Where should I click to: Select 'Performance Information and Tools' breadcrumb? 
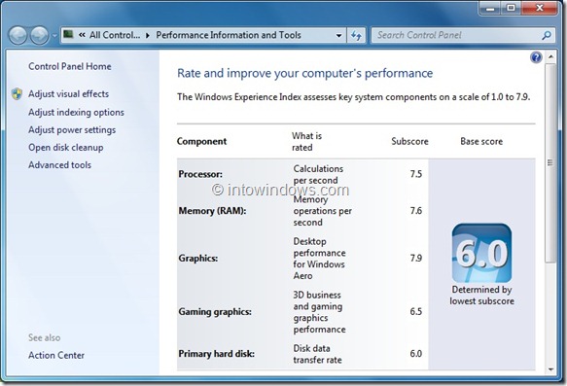(229, 35)
